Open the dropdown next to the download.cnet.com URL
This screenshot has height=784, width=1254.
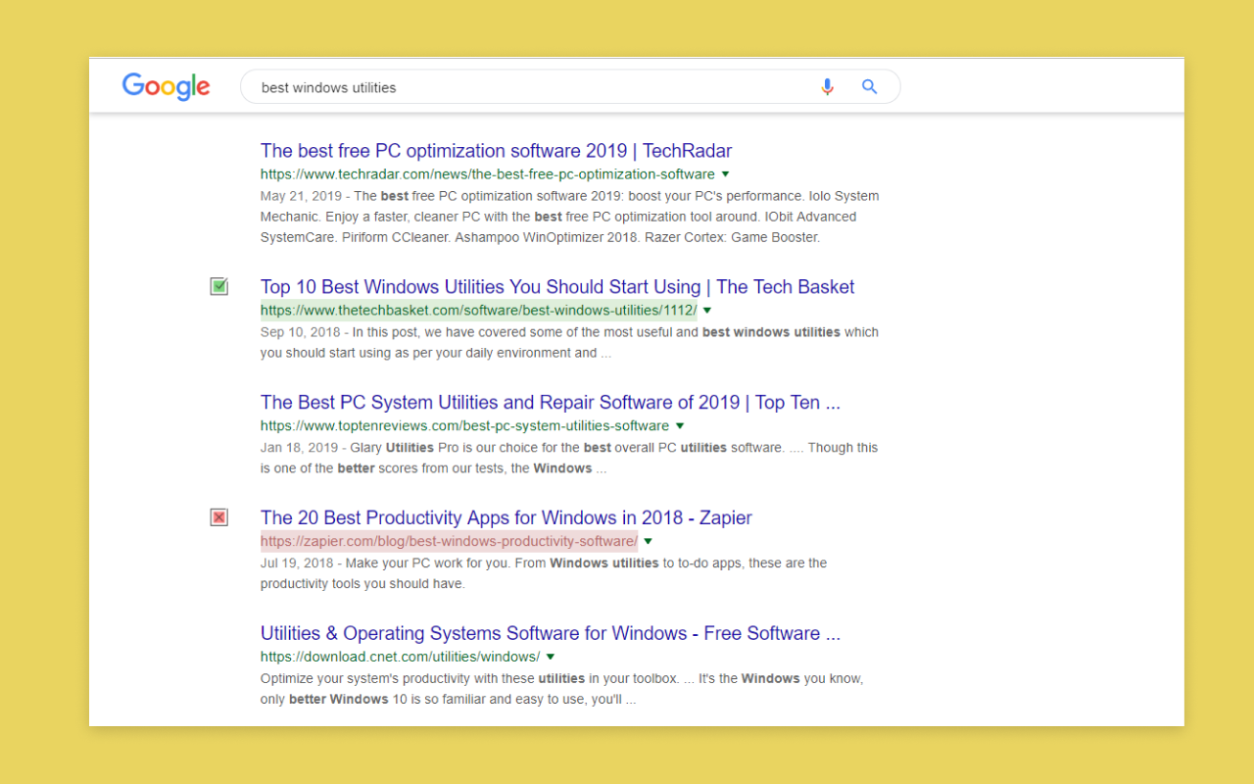coord(550,657)
